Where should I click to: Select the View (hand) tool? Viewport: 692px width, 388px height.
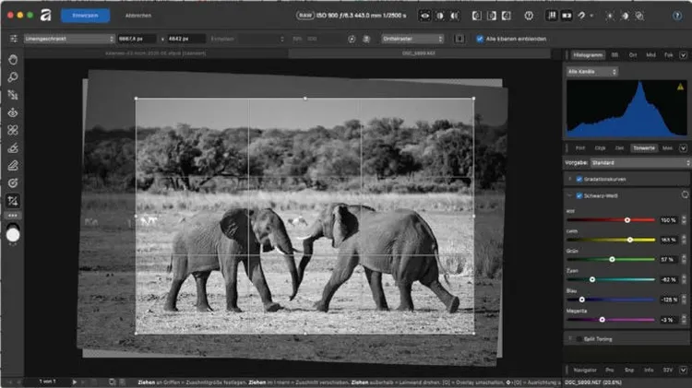[13, 60]
